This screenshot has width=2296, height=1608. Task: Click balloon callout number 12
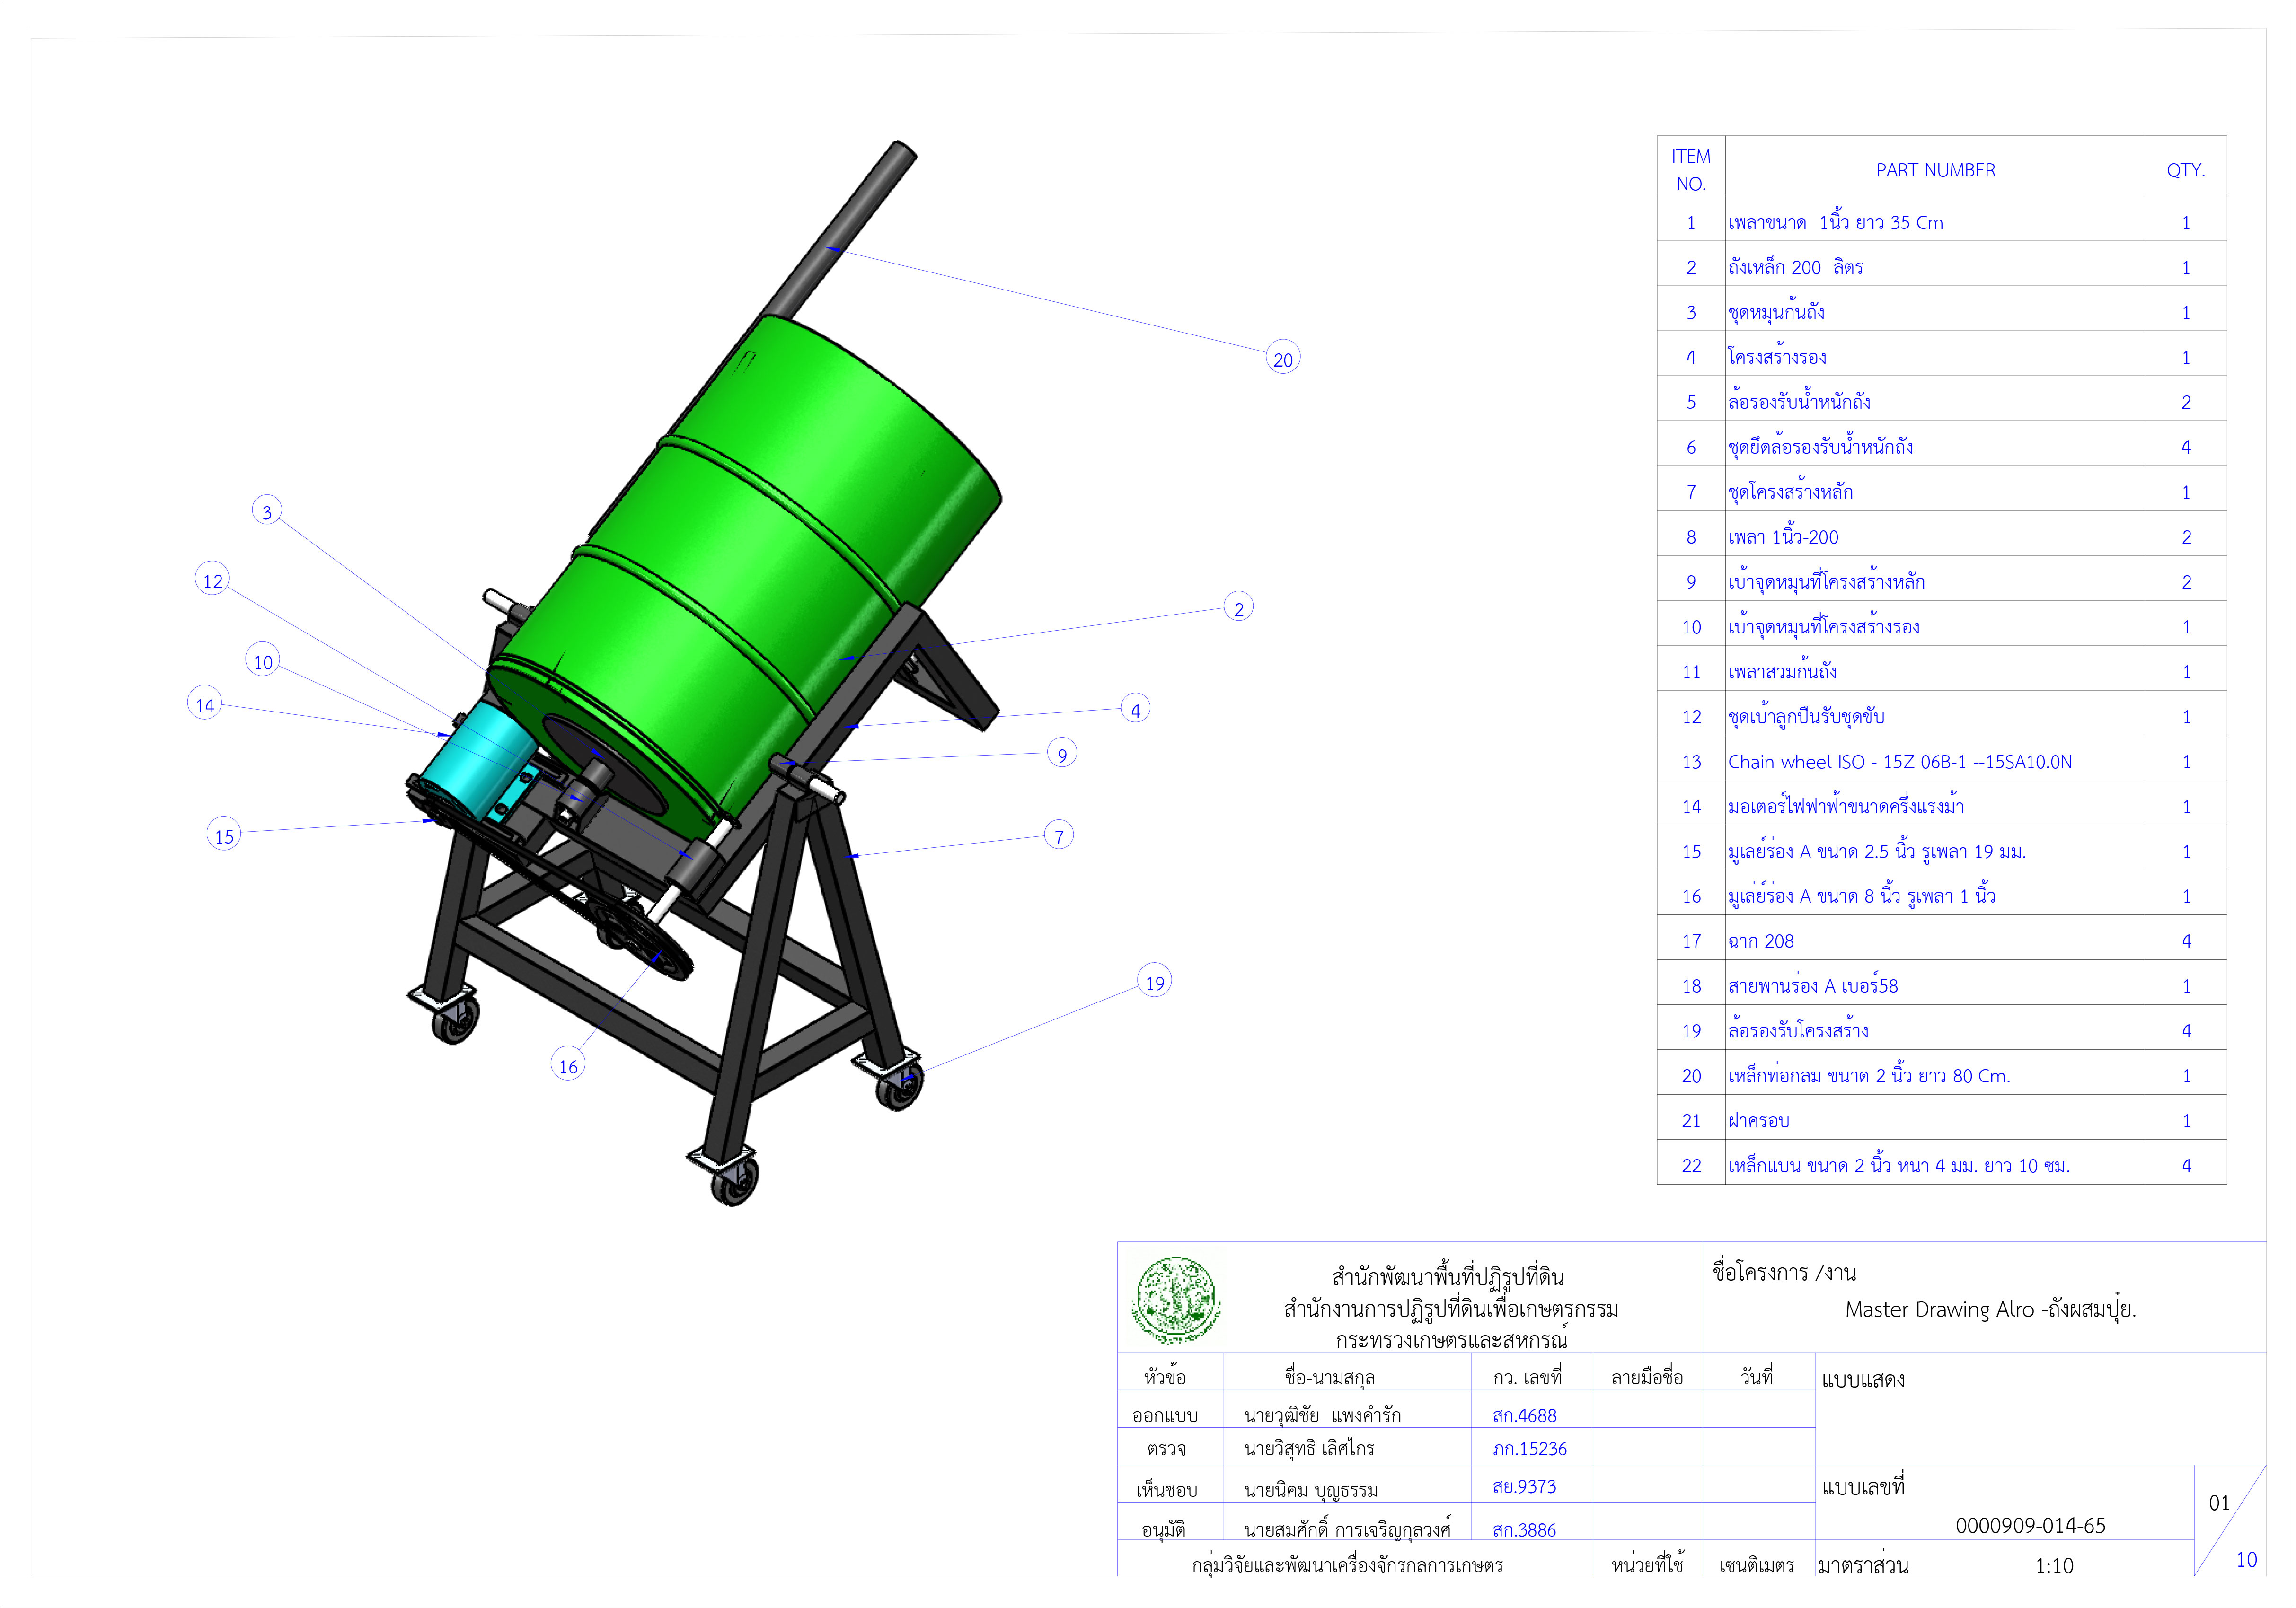(x=212, y=579)
